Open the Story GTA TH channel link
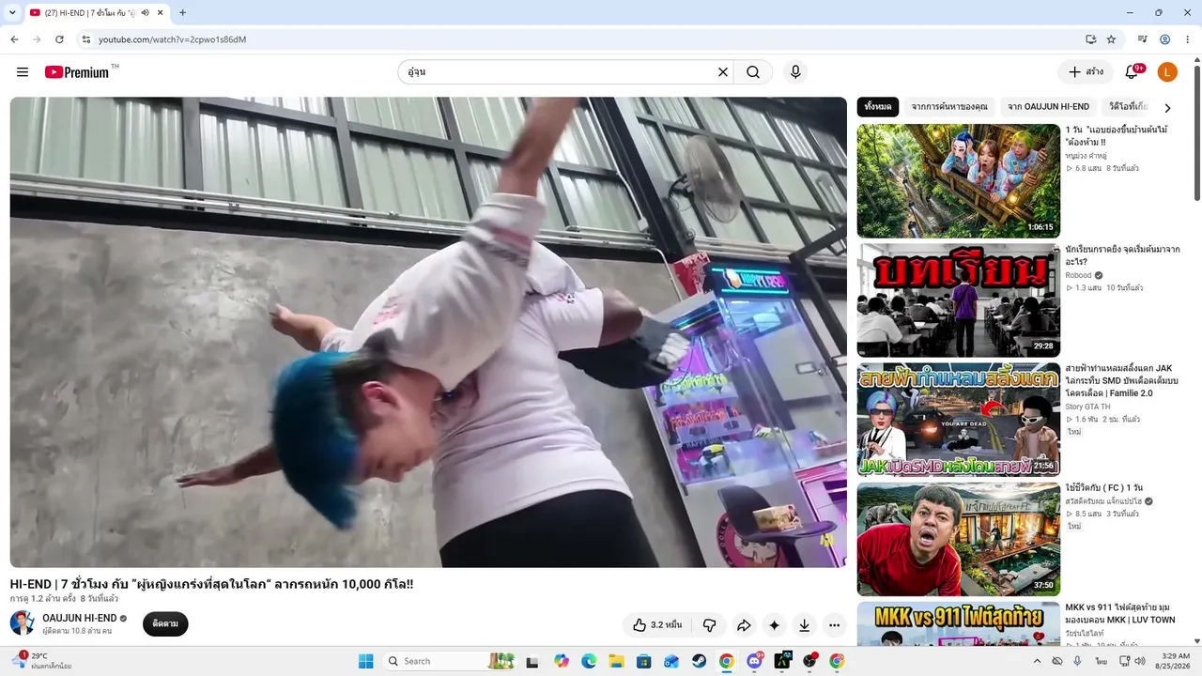 [1087, 407]
